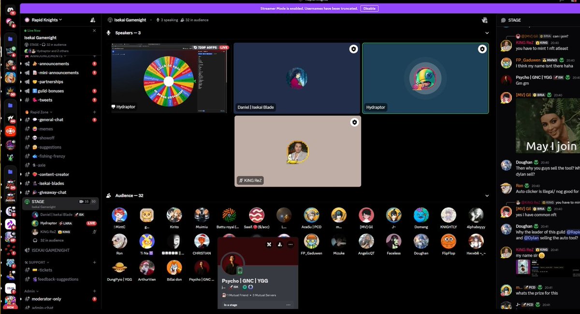Click the add friend icon in the profile popup
Image resolution: width=580 pixels, height=314 pixels.
tap(280, 245)
